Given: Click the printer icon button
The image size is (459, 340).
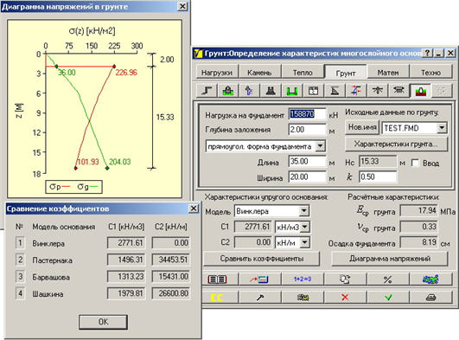Looking at the screenshot, I should pyautogui.click(x=430, y=298).
